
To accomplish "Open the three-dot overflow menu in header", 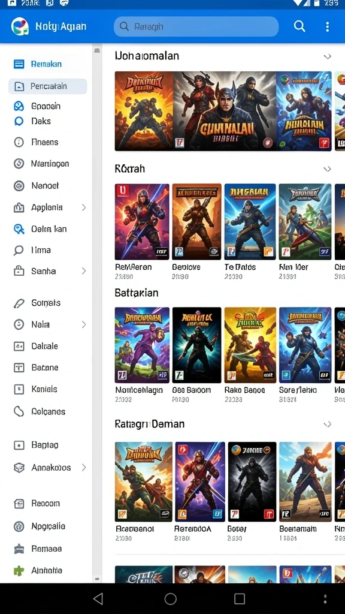I will [328, 26].
